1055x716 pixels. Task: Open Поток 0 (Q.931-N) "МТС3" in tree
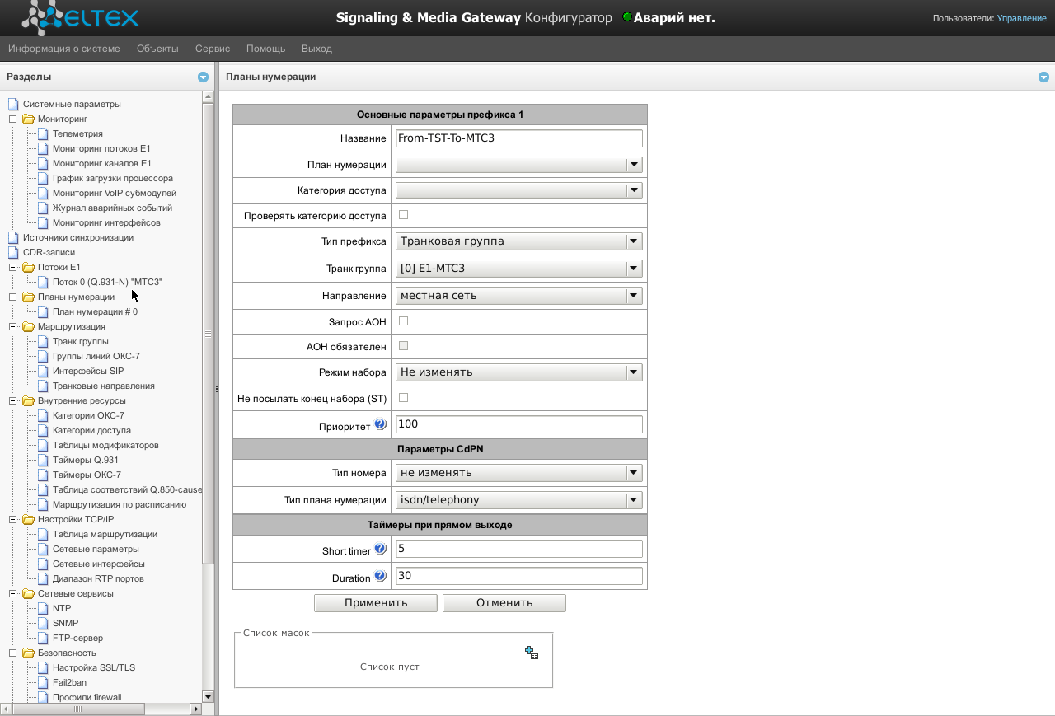107,283
